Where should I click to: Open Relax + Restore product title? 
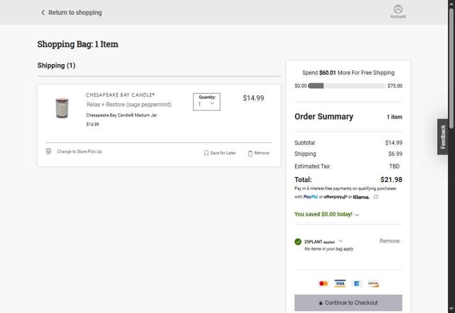coord(129,105)
